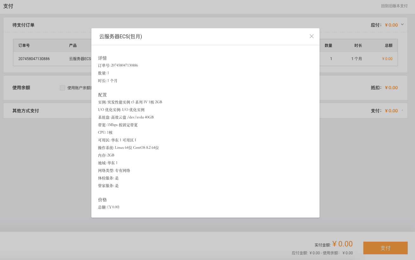Click the 数量 column header
Screen dimensions: 415x260
[328, 46]
